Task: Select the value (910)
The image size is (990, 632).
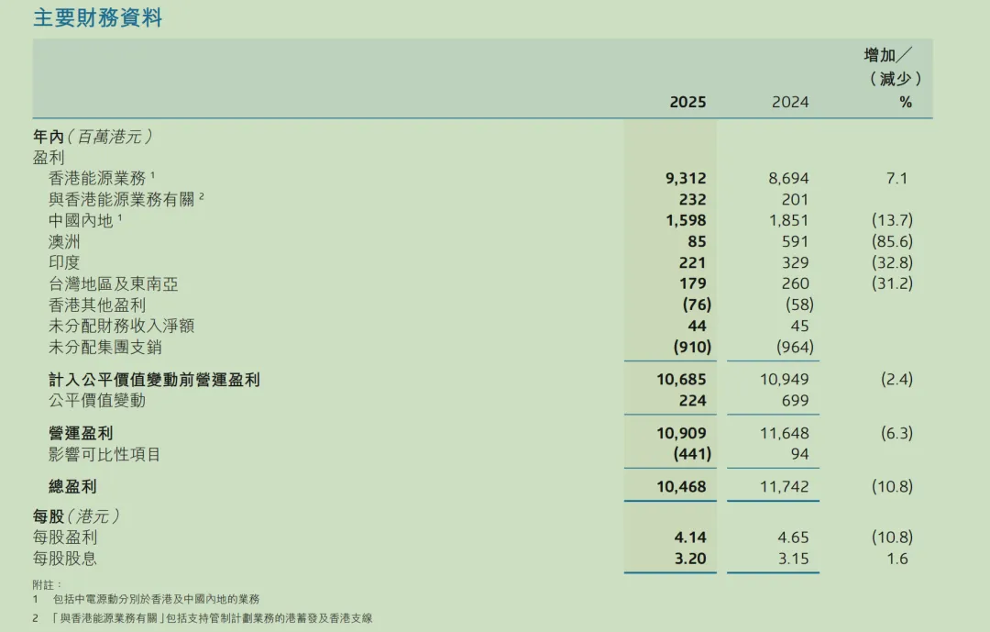Action: pyautogui.click(x=692, y=347)
